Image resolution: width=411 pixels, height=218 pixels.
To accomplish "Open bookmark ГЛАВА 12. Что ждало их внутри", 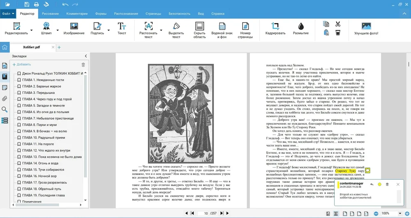I will (x=46, y=150).
